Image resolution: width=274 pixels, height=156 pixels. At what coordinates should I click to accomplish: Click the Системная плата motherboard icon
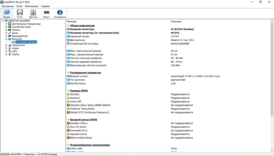[x=10, y=27]
